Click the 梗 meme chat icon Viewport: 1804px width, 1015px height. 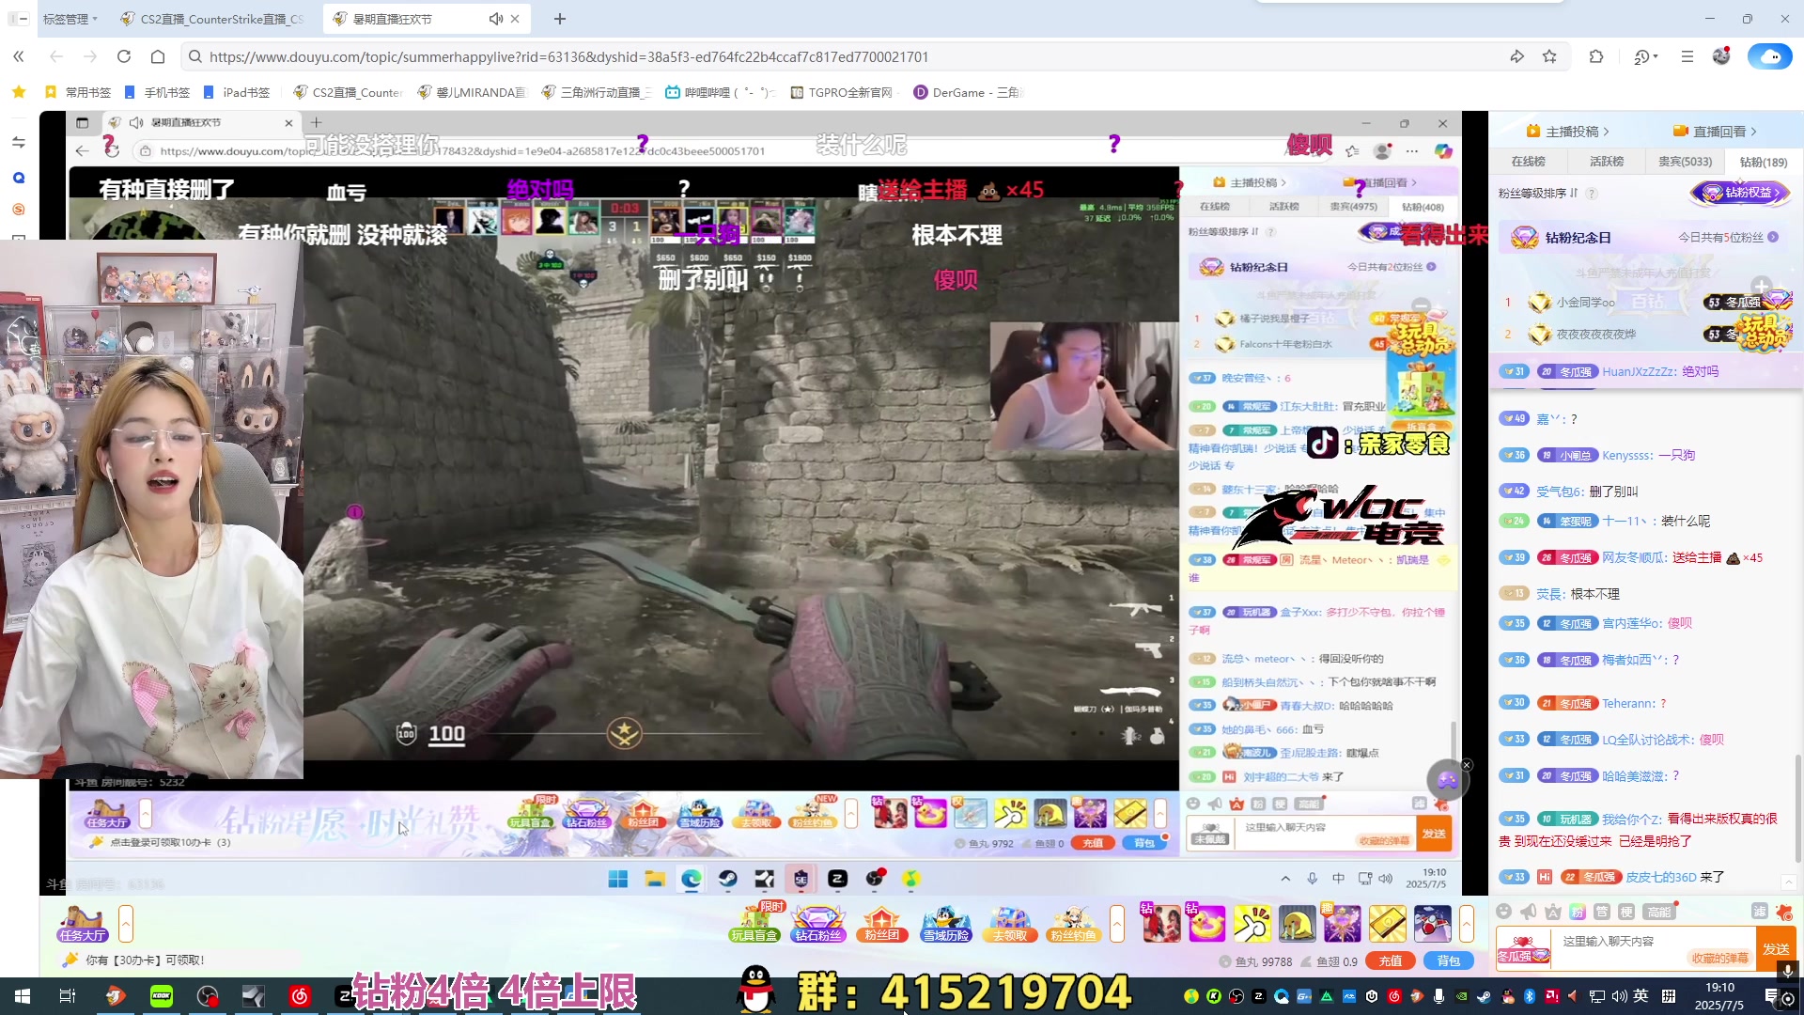(1626, 912)
